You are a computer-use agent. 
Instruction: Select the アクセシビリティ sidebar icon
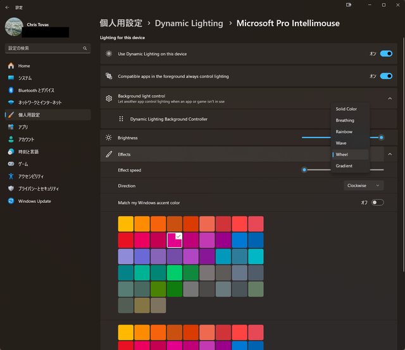pos(11,176)
